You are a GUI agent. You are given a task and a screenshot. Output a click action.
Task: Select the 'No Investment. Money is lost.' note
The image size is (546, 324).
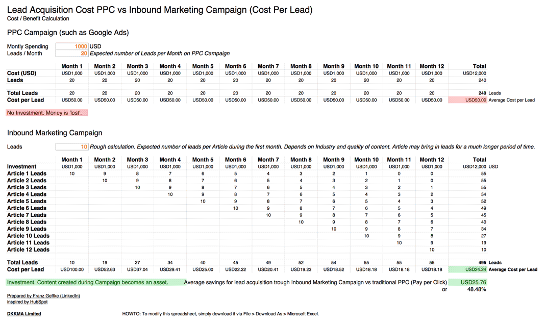(46, 113)
